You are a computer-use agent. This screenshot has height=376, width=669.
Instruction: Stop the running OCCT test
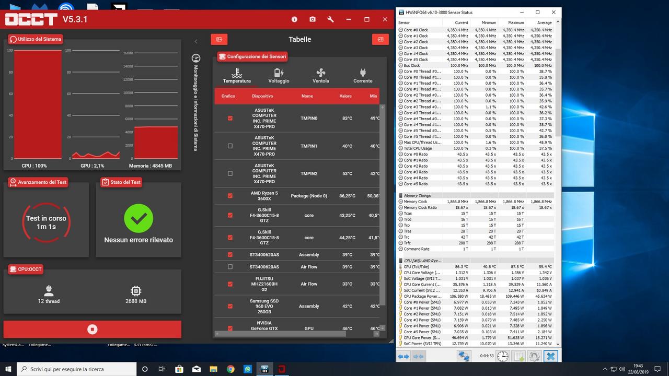click(x=93, y=329)
